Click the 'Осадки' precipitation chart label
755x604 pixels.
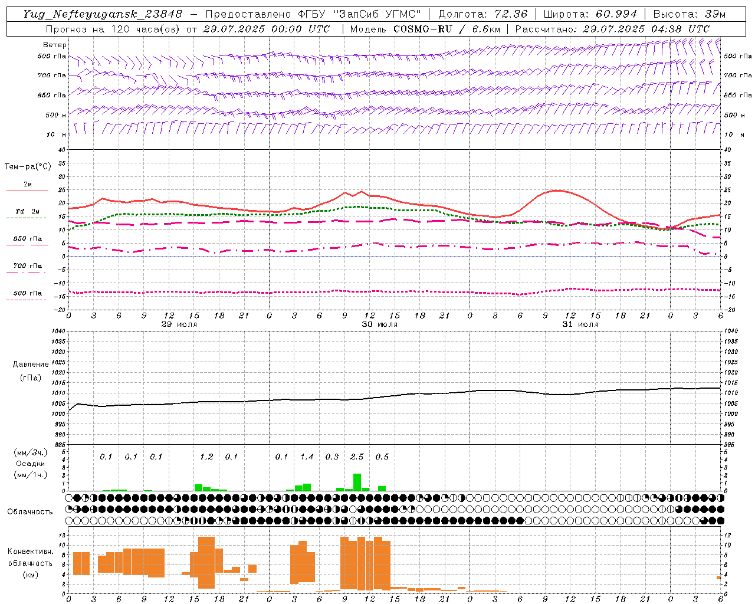tap(31, 464)
